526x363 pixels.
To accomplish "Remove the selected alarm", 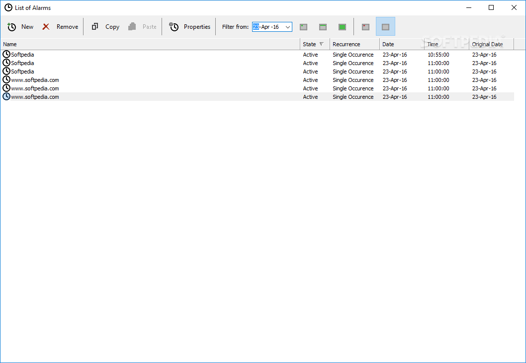I will (60, 27).
